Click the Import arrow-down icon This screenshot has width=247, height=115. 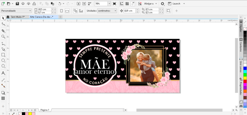(x=78, y=3)
